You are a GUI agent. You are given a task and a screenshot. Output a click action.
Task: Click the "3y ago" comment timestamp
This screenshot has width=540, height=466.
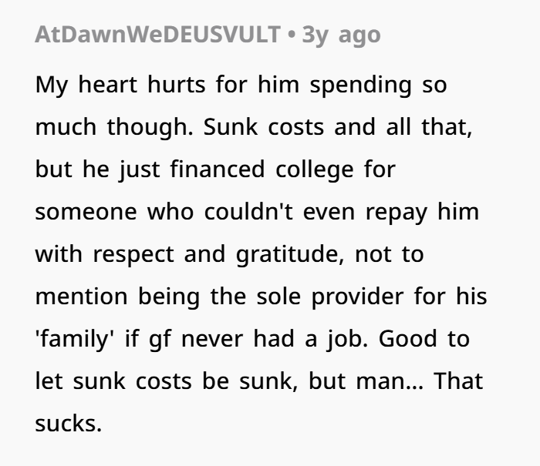(342, 36)
